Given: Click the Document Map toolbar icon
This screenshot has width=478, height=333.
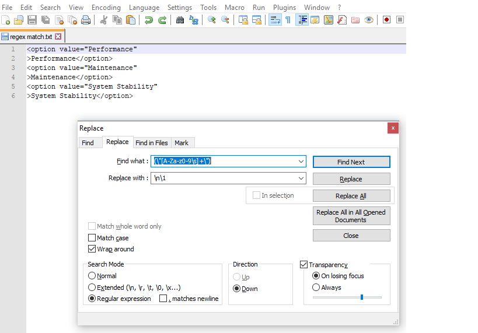Looking at the screenshot, I should [x=329, y=20].
